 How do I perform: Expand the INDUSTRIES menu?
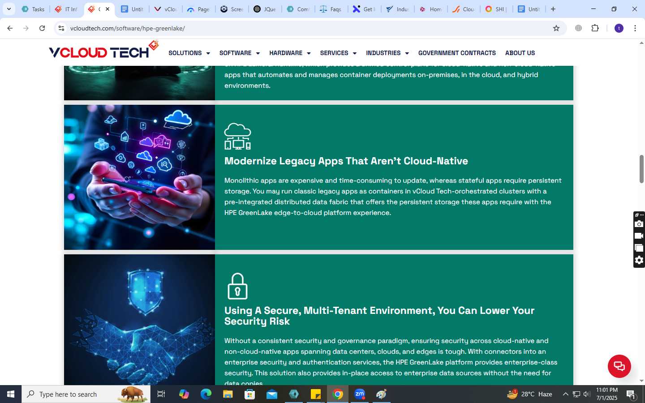387,53
